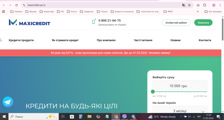Image resolution: width=224 pixels, height=120 pixels.
Task: Open the МФО bookmark folder
Action: [168, 11]
